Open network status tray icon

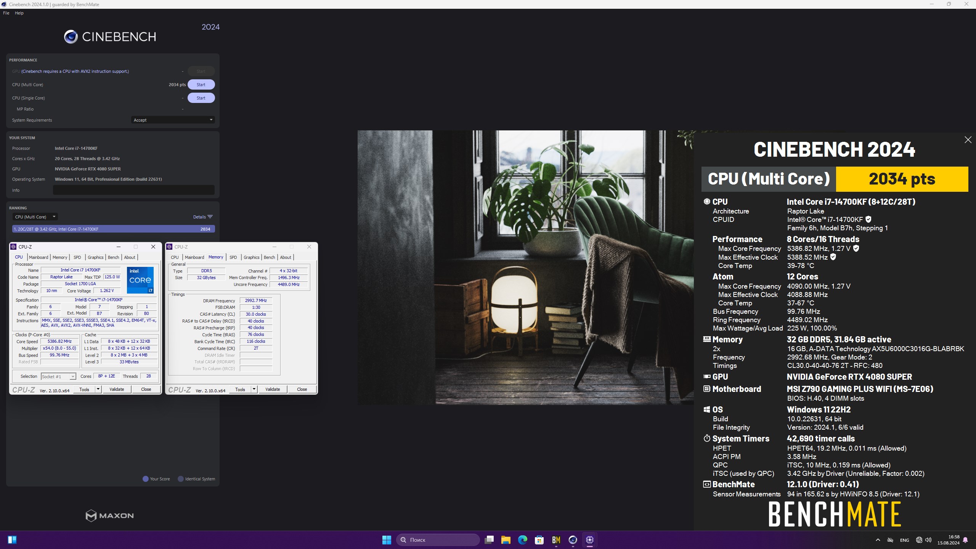pyautogui.click(x=919, y=540)
